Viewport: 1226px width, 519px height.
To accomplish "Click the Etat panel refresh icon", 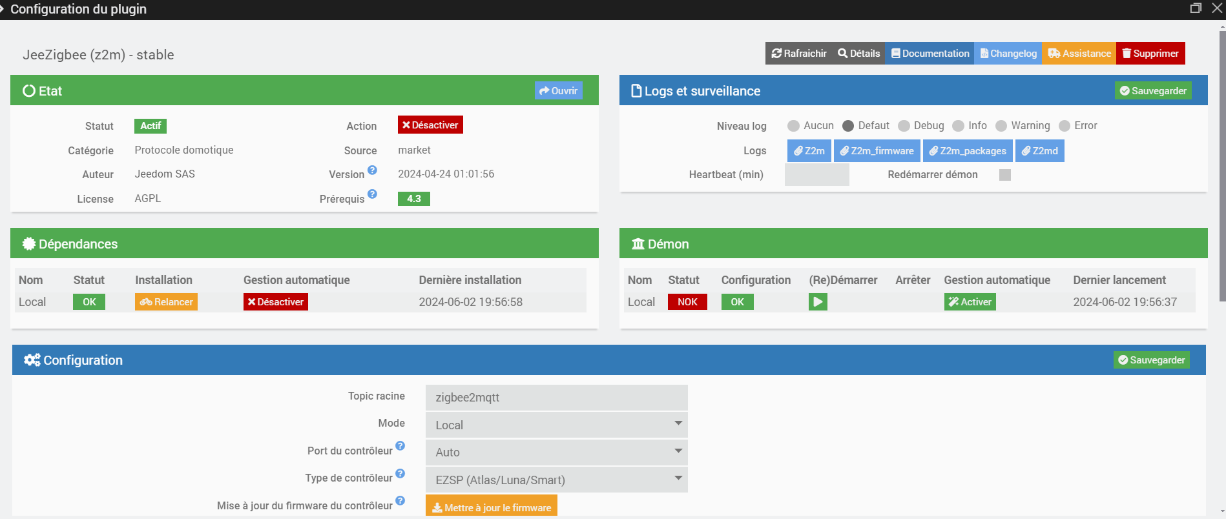I will tap(29, 91).
